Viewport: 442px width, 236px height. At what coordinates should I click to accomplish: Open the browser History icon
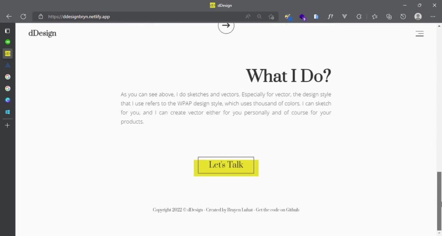pyautogui.click(x=403, y=17)
